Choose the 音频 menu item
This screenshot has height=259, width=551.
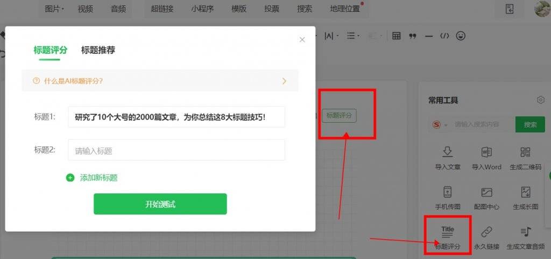pyautogui.click(x=118, y=9)
